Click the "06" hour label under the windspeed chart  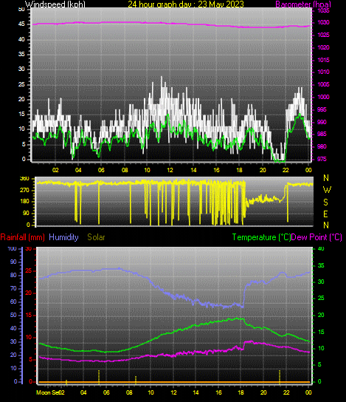click(101, 170)
